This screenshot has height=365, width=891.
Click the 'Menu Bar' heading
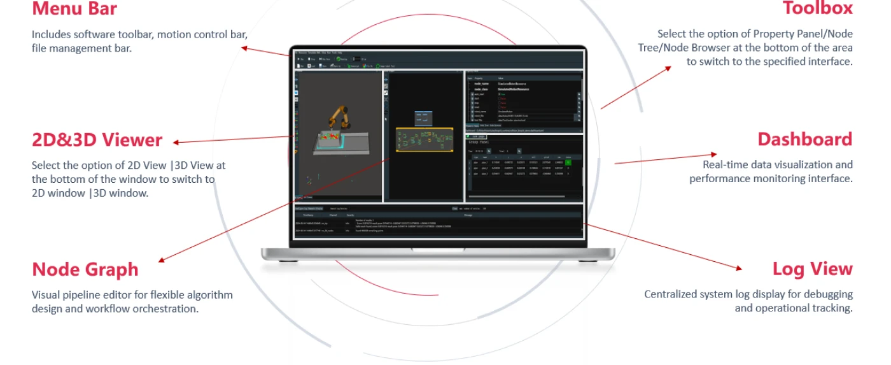(74, 8)
